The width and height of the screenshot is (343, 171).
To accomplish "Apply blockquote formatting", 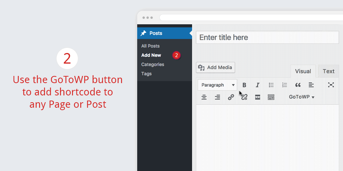I will pyautogui.click(x=298, y=85).
